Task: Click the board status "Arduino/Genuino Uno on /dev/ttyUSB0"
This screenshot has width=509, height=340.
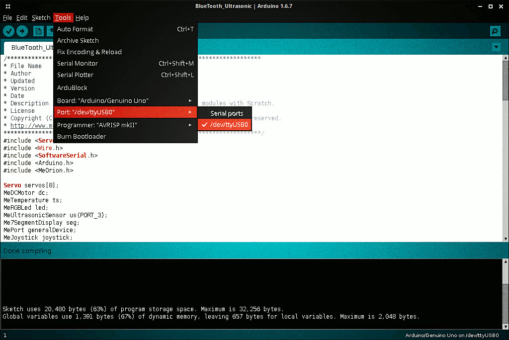Action: [x=452, y=335]
